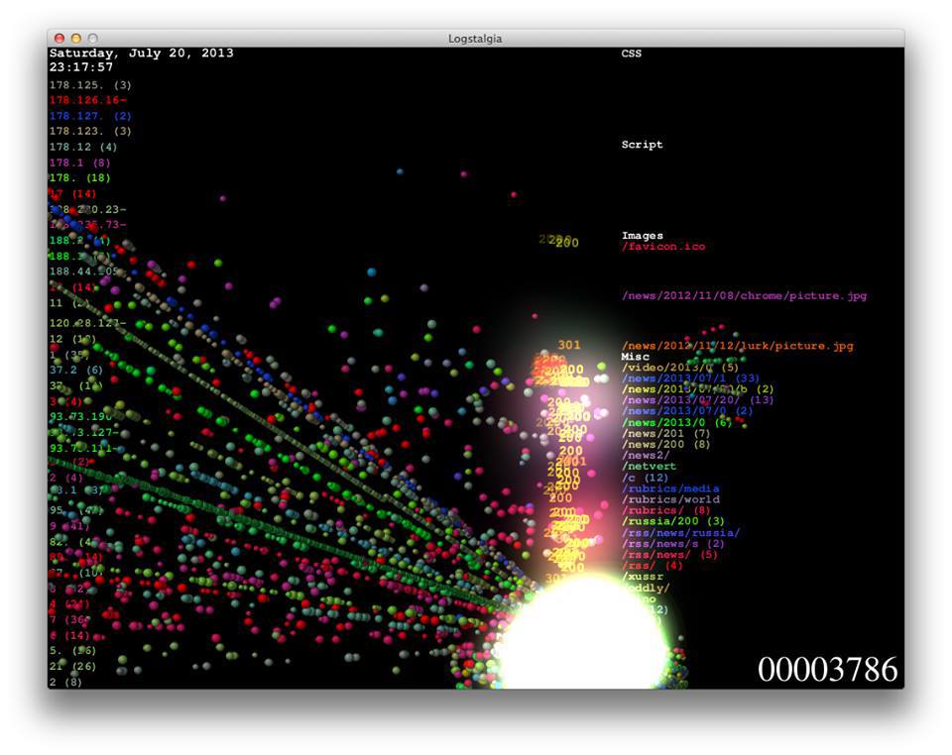Click the Images group heading

point(643,236)
